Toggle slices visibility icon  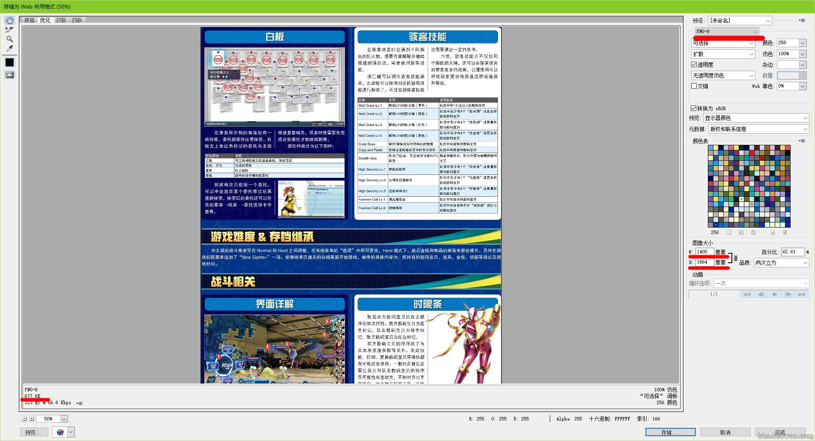[9, 75]
